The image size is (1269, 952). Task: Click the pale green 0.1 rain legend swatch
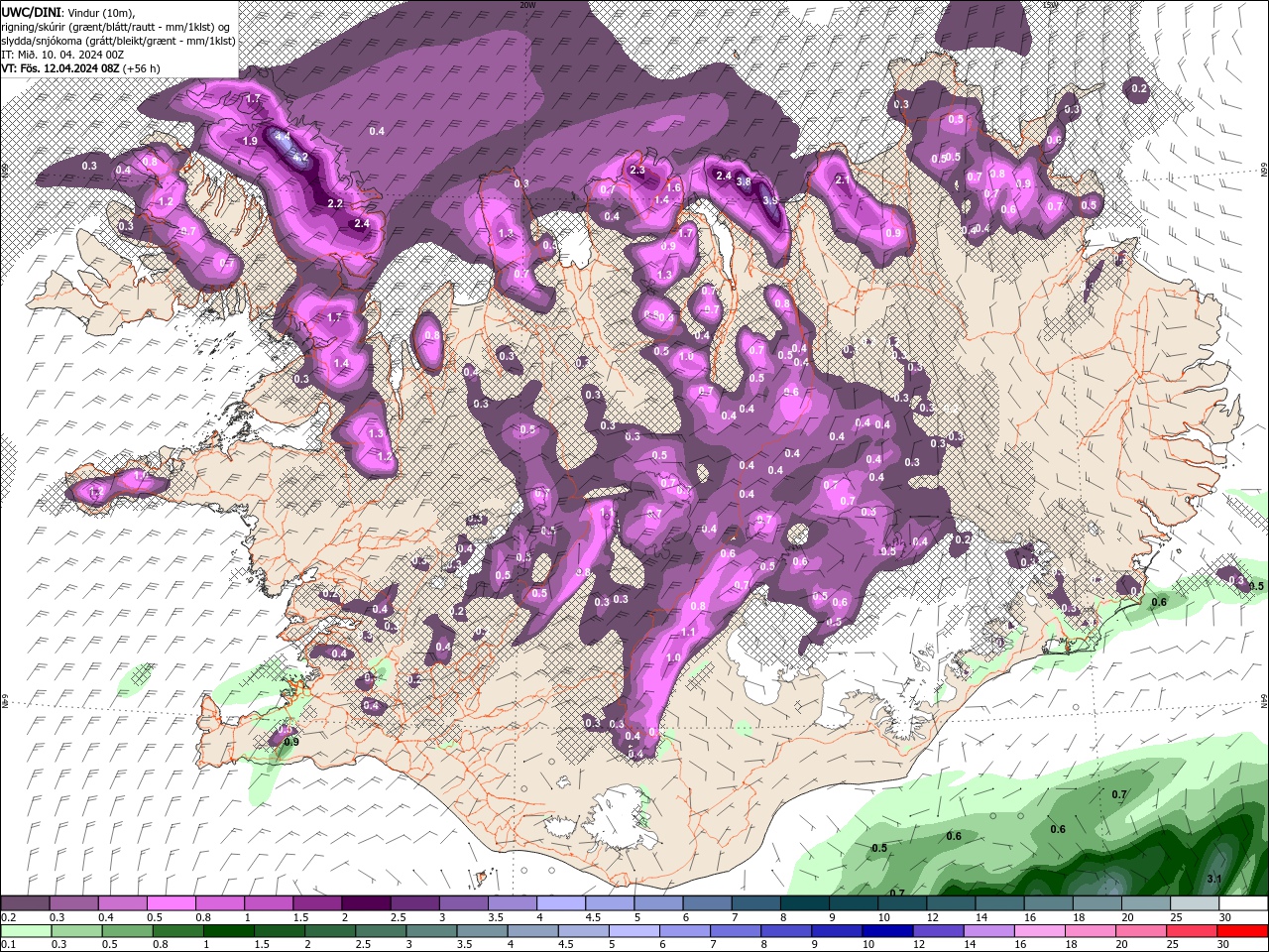click(25, 930)
